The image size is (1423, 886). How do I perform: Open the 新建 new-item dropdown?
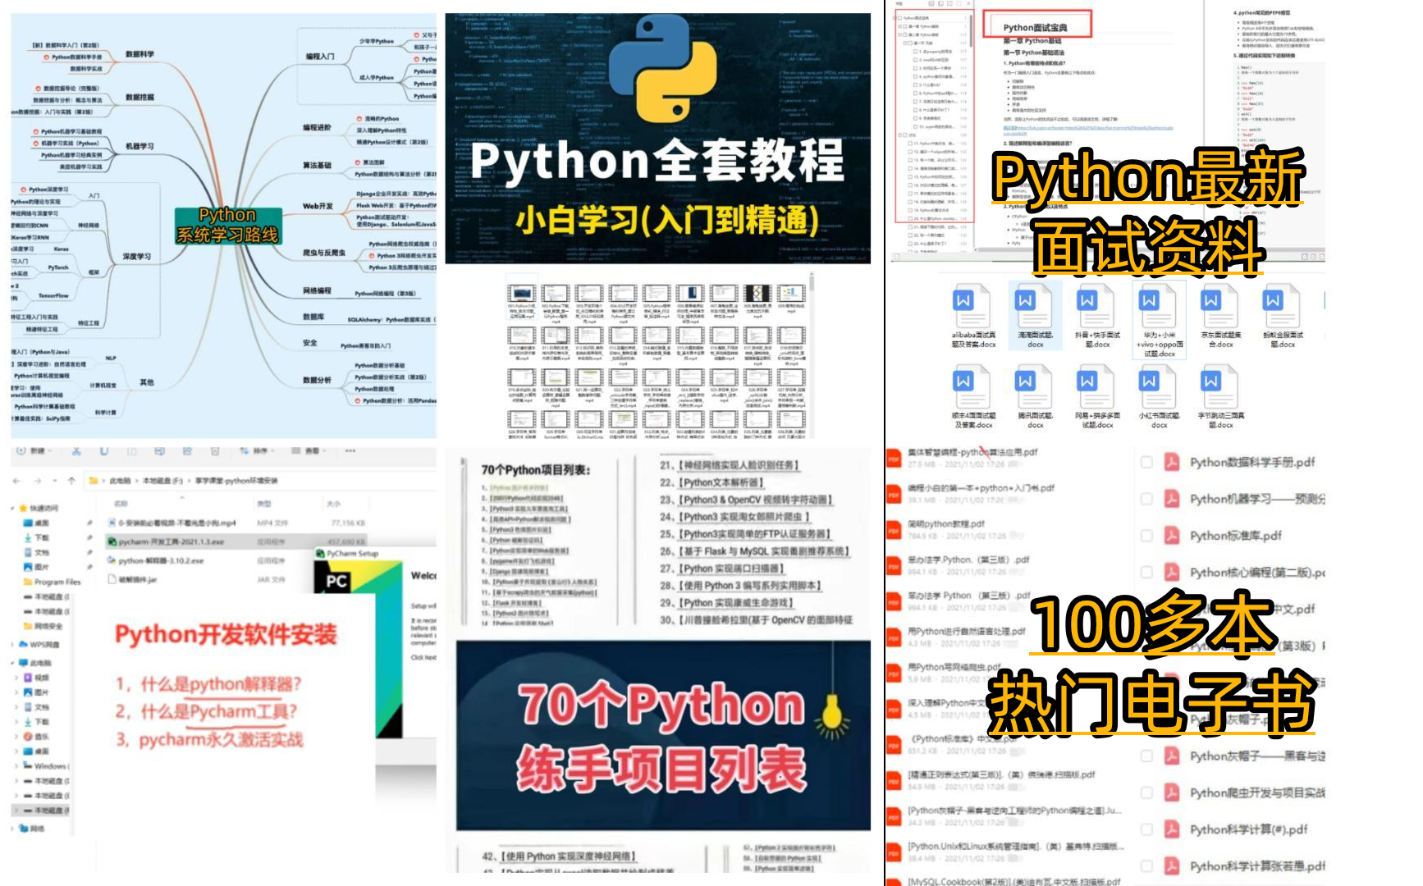click(x=32, y=451)
